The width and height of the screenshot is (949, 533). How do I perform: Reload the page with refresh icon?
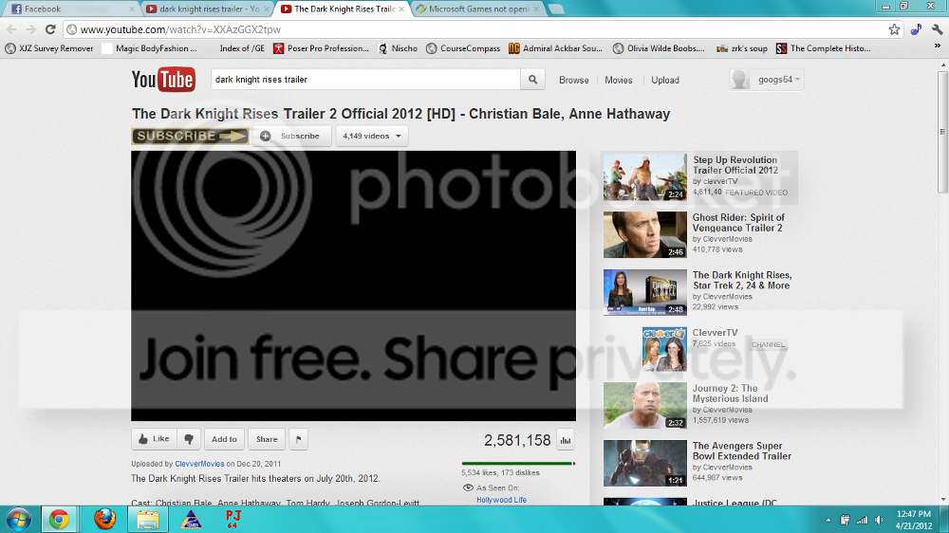(50, 29)
